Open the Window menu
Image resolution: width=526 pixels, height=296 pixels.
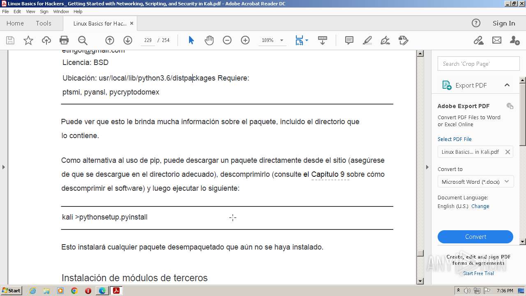pos(61,12)
